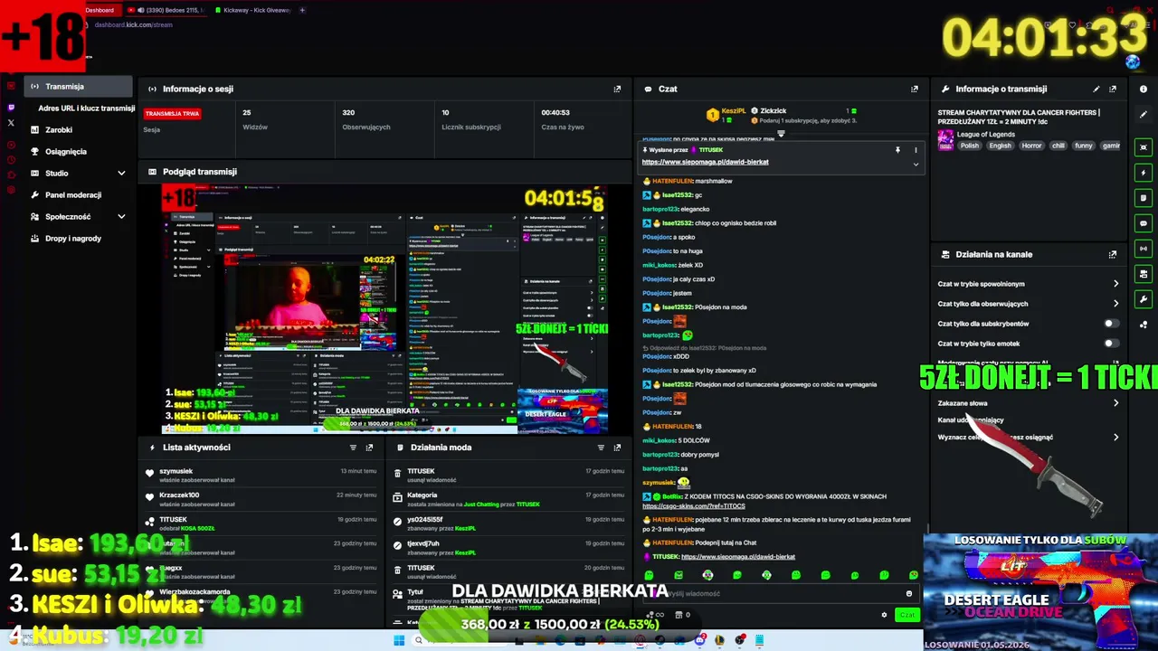The width and height of the screenshot is (1158, 651).
Task: Expand the Studio sidebar section
Action: pyautogui.click(x=121, y=173)
